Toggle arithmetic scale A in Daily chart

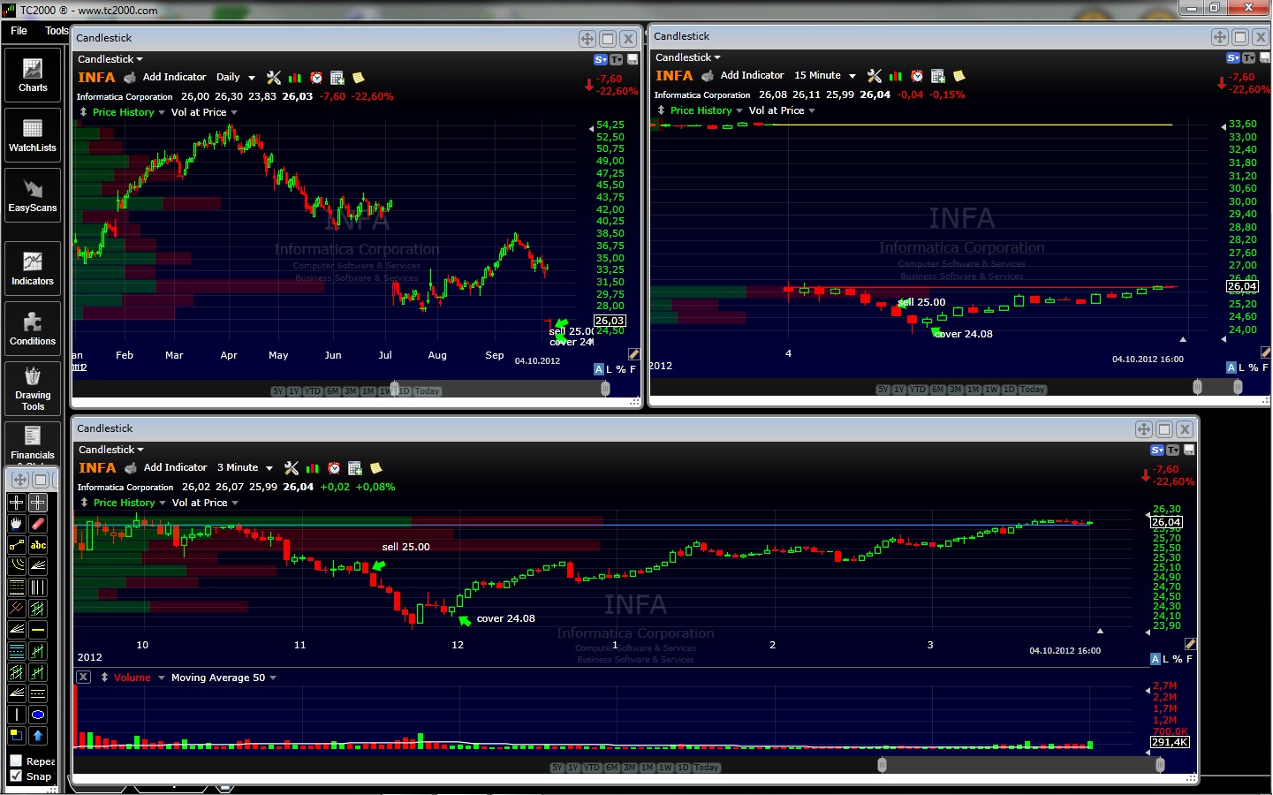coord(599,369)
